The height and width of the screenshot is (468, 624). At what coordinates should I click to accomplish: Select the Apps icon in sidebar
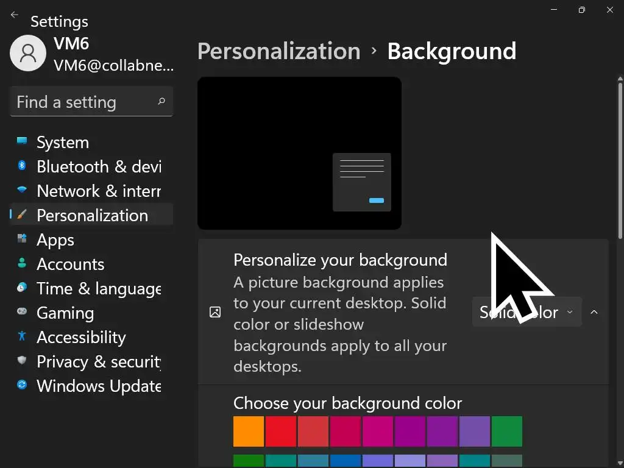[x=22, y=239]
